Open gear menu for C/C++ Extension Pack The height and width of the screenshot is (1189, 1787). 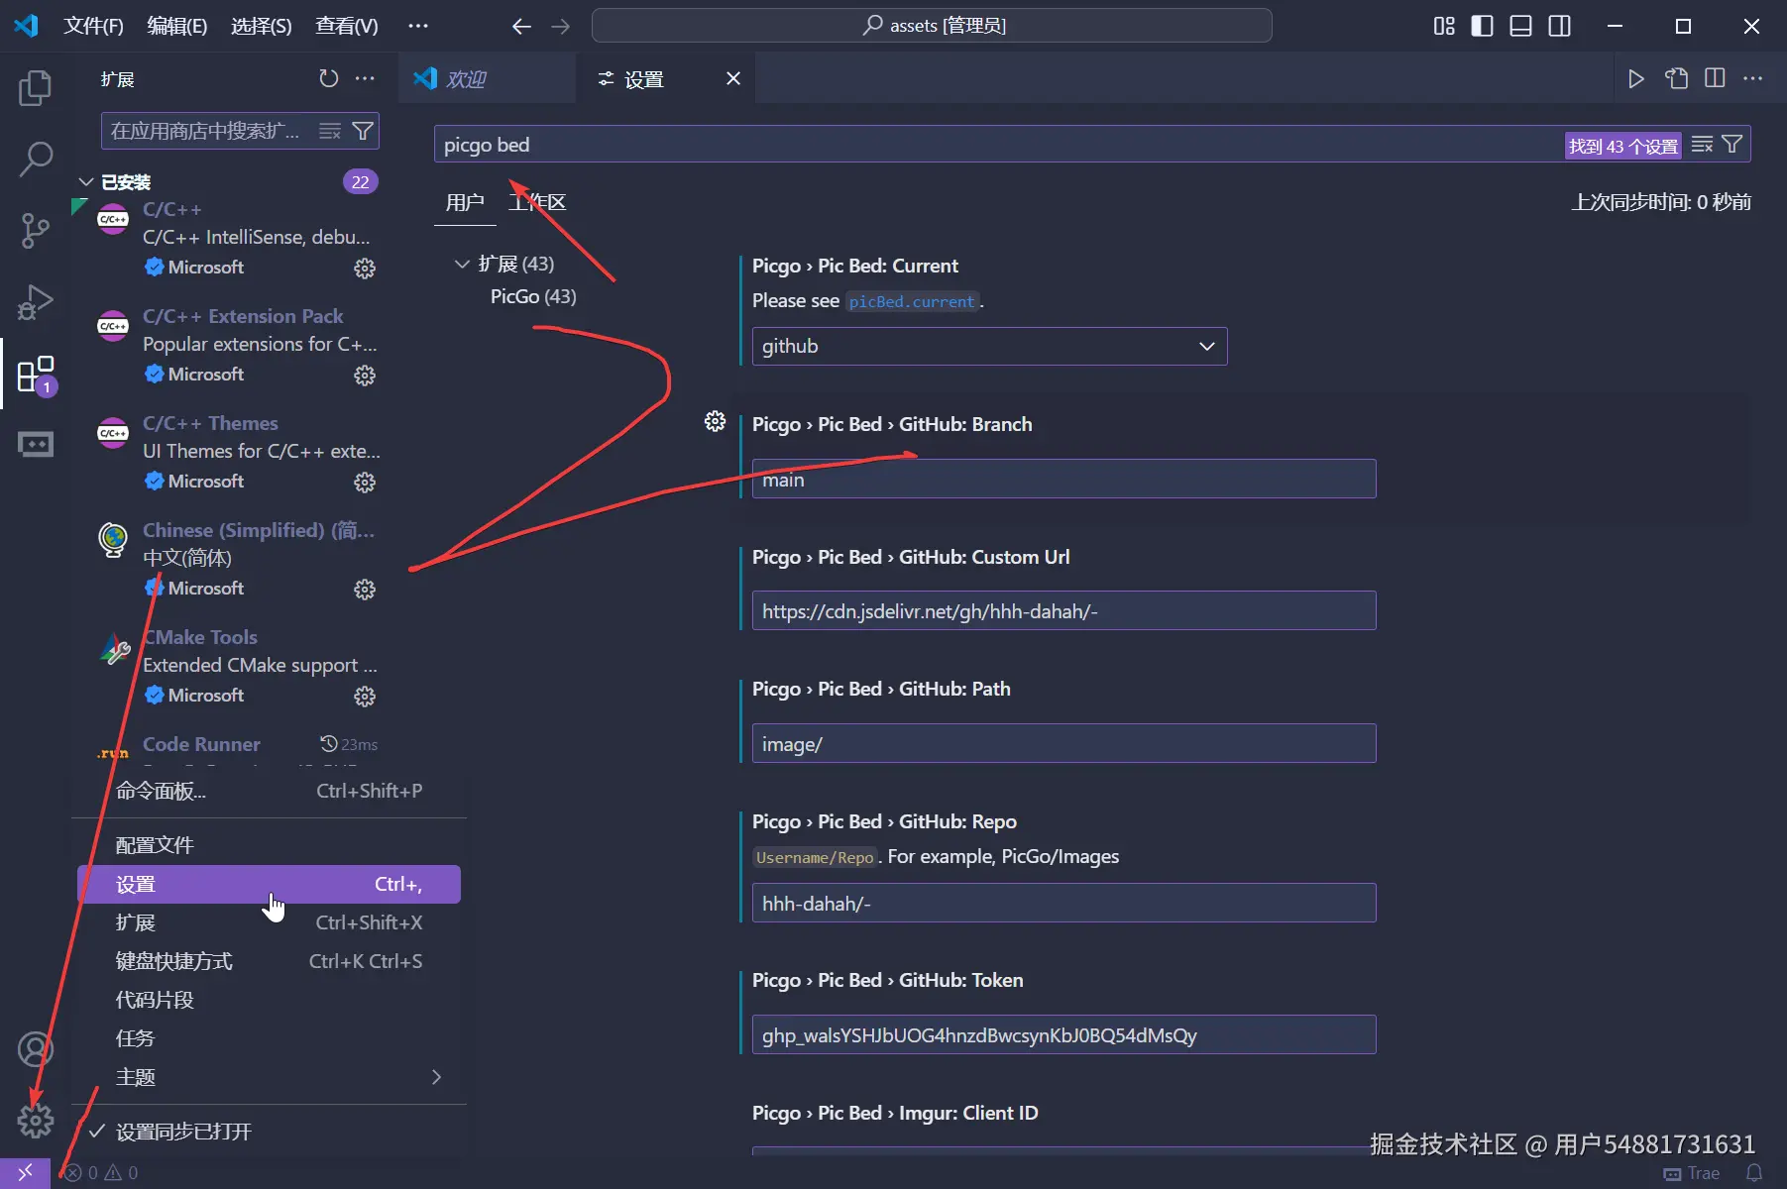point(365,375)
